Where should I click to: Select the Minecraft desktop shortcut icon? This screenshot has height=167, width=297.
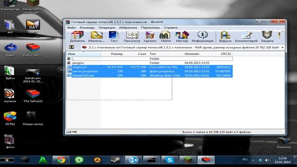tap(33, 6)
